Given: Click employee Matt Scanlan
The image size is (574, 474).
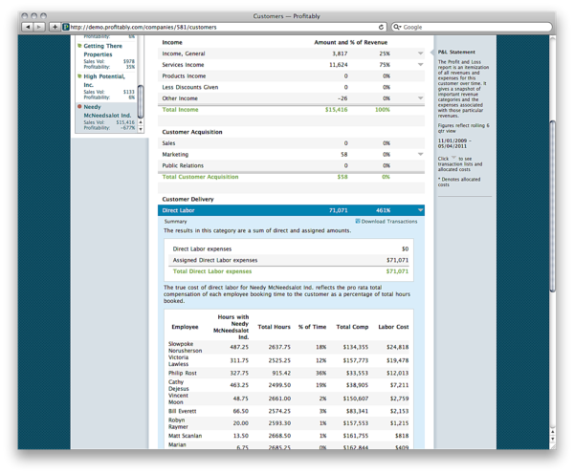Looking at the screenshot, I should coord(185,436).
